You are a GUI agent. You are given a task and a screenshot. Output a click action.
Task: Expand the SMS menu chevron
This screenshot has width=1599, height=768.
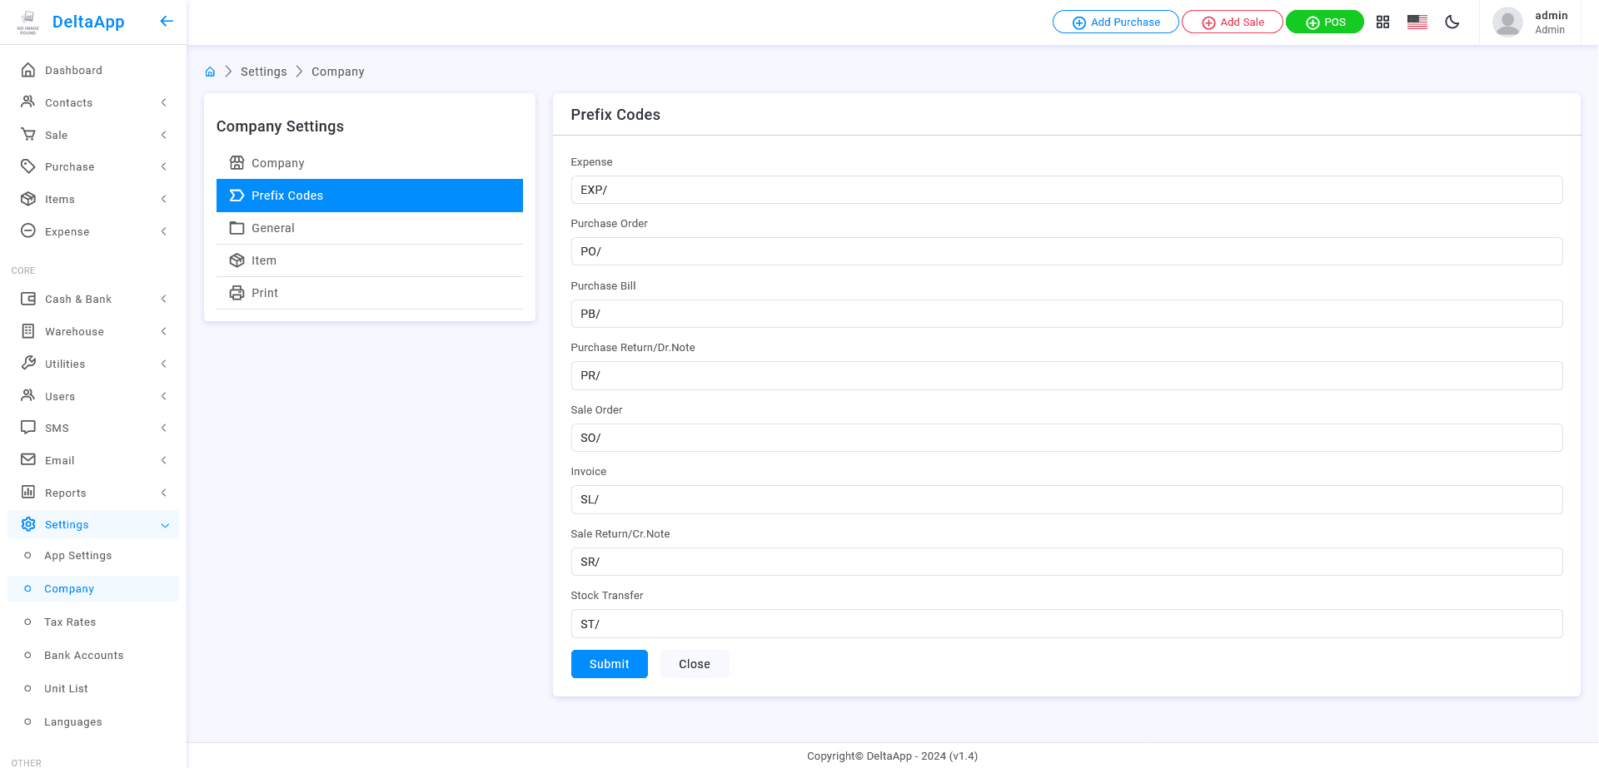coord(164,428)
